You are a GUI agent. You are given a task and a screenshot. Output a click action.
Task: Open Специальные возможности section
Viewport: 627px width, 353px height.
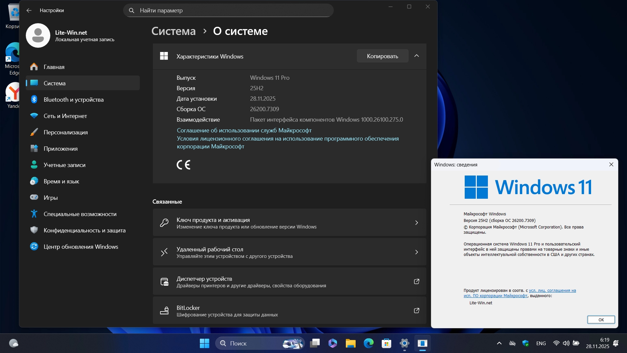[x=80, y=214]
